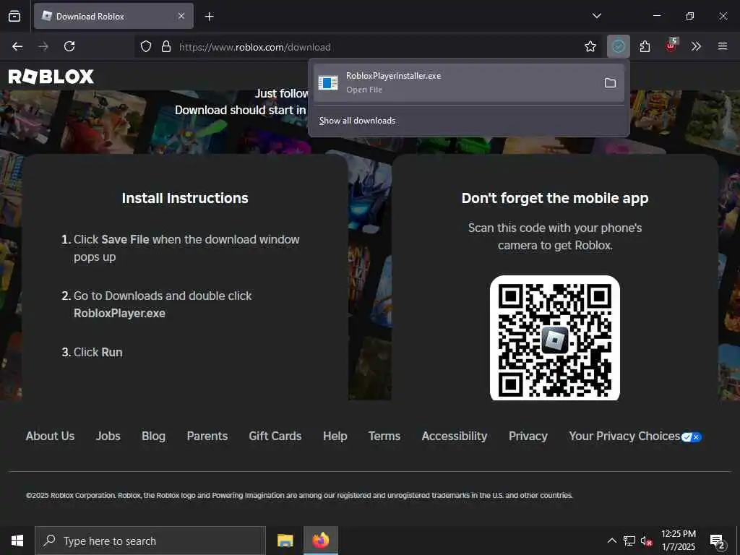Click the muted volume tray icon
This screenshot has width=740, height=555.
pyautogui.click(x=646, y=541)
